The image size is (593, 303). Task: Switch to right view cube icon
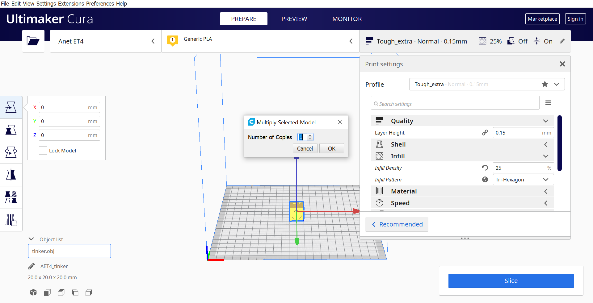pyautogui.click(x=89, y=293)
